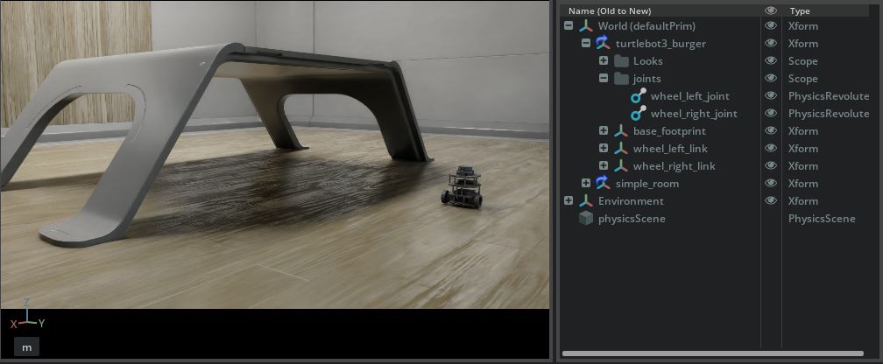Expand the Environment prim
The image size is (883, 364).
569,201
